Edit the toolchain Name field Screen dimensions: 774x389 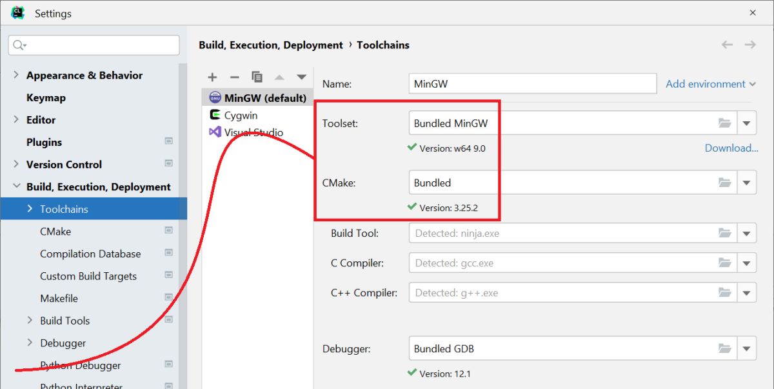click(533, 84)
